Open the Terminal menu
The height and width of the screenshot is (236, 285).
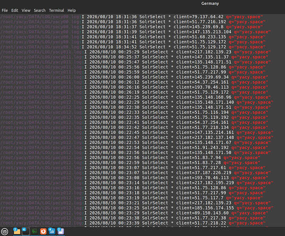click(56, 10)
